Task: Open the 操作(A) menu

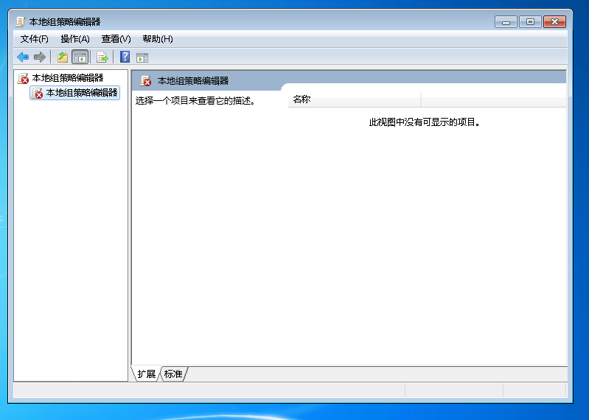Action: 75,39
